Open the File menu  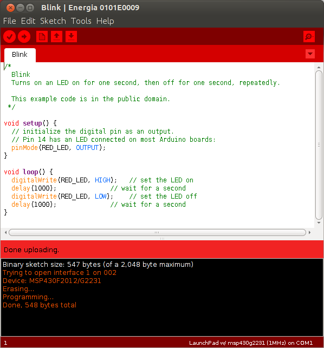coord(10,21)
